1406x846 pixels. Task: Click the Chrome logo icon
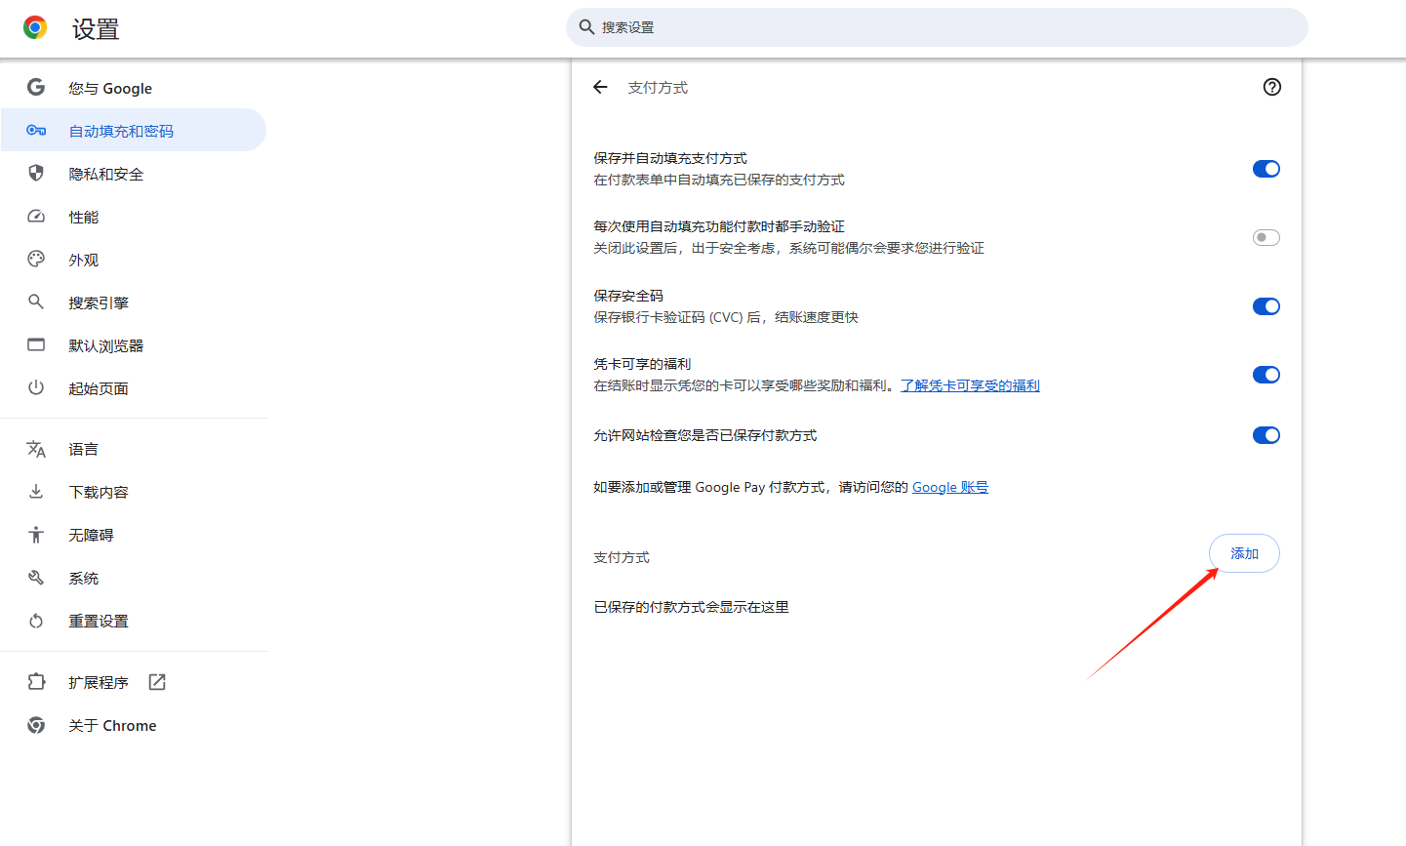coord(35,28)
